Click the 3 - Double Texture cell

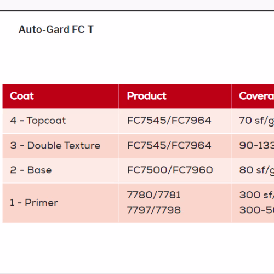pos(61,146)
